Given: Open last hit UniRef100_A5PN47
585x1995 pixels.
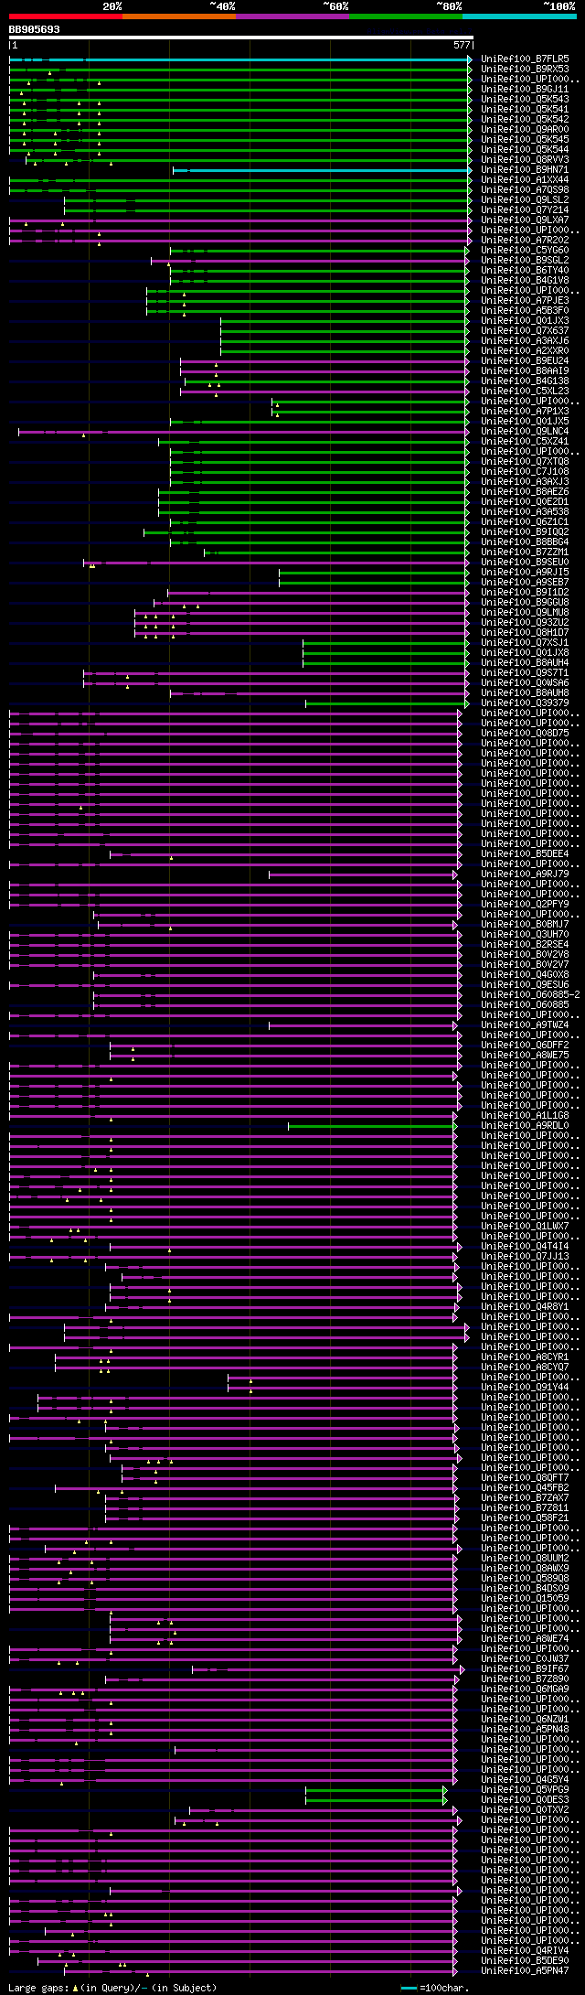Looking at the screenshot, I should 525,1970.
